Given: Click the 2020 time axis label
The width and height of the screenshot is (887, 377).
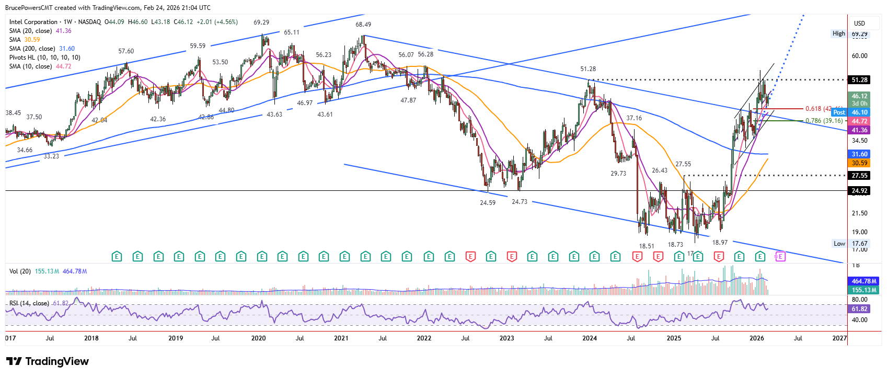Looking at the screenshot, I should [258, 338].
